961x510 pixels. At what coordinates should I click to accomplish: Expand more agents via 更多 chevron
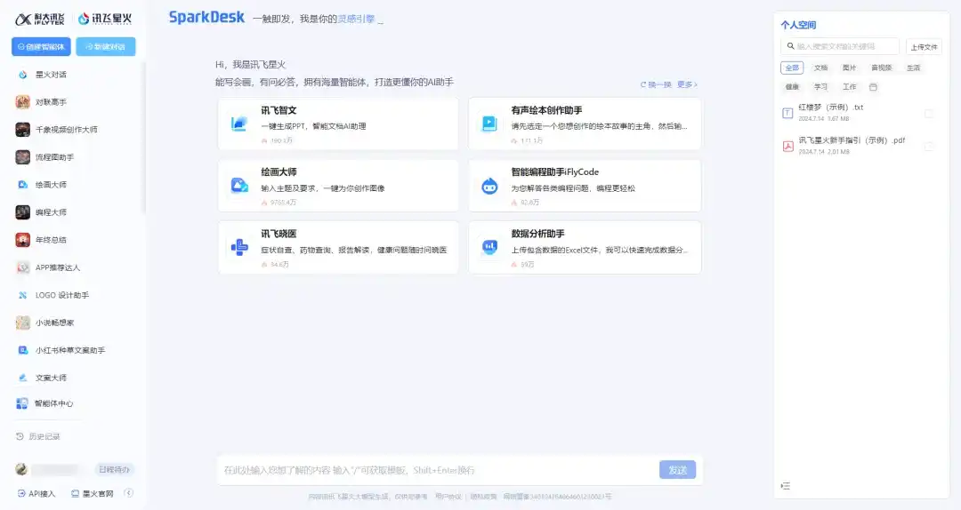pos(687,84)
